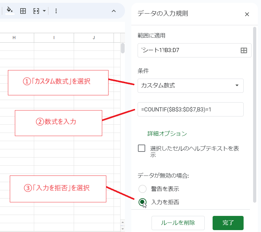Viewport: 261px width, 232px height.
Task: Click the シート1!B3:D7 range field
Action: tap(187, 51)
